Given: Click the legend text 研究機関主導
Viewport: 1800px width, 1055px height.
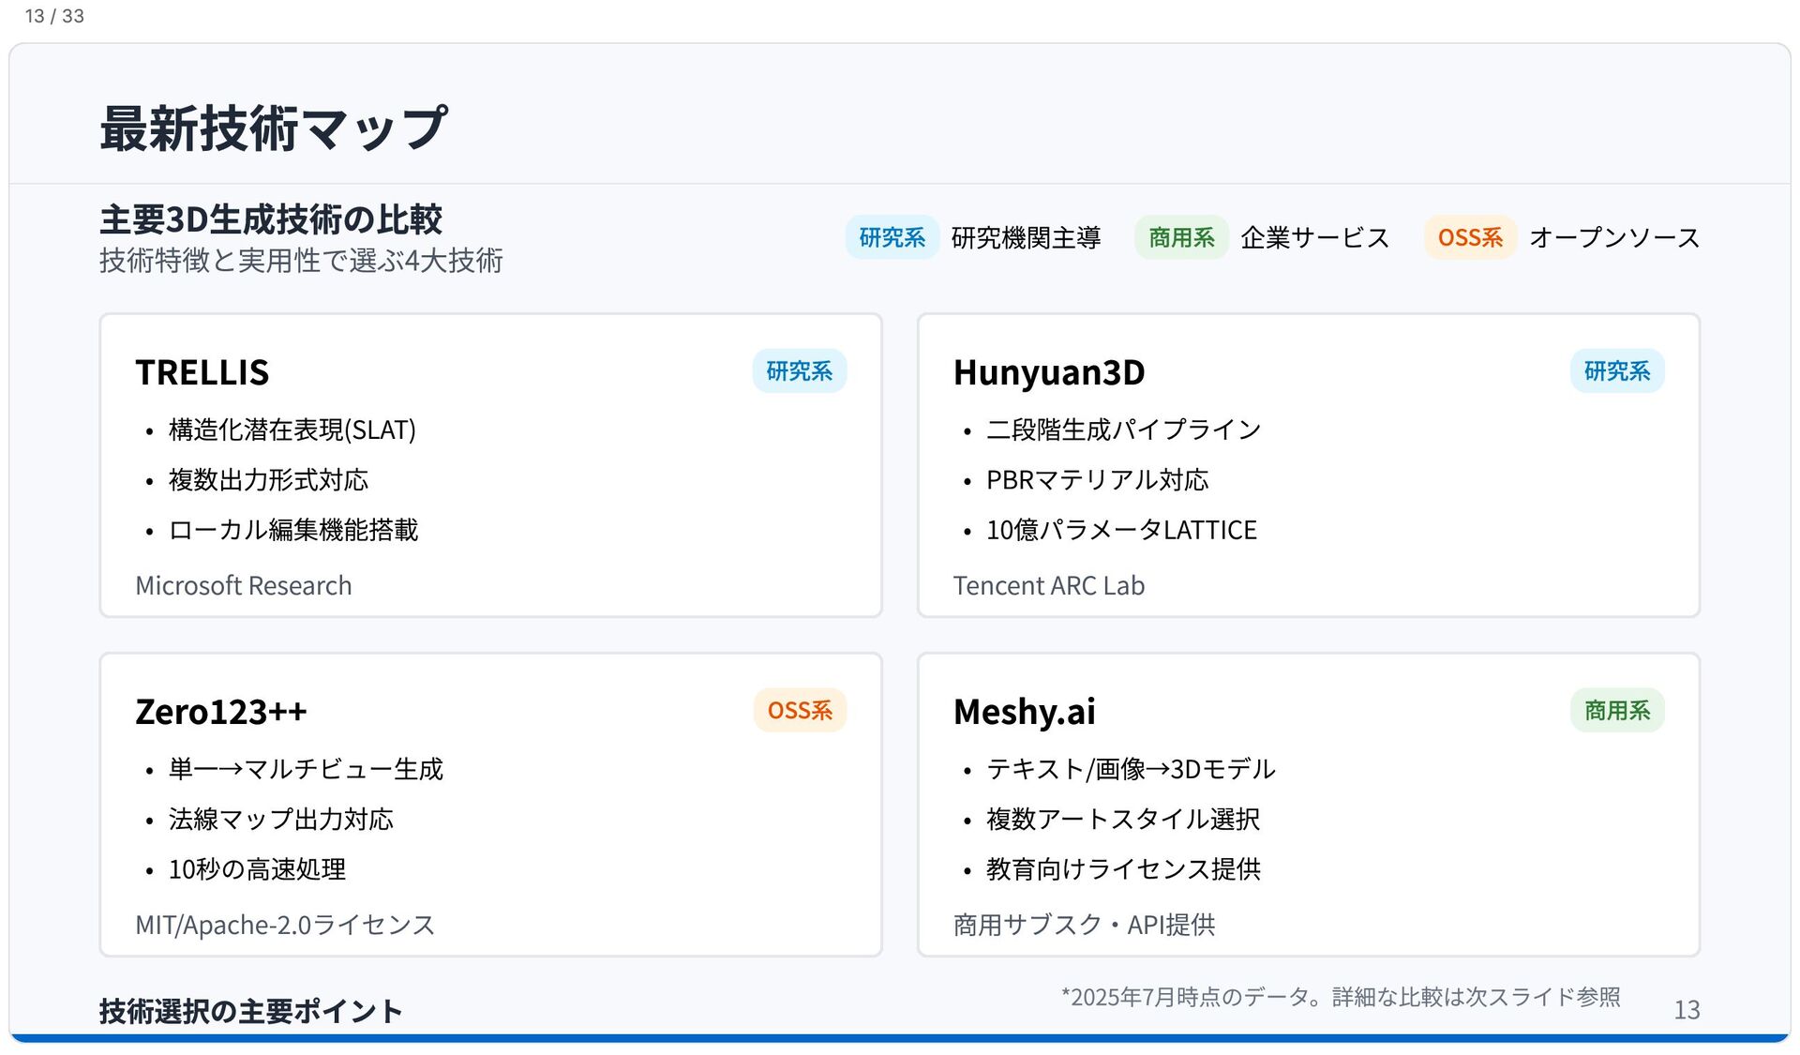Looking at the screenshot, I should click(1026, 237).
